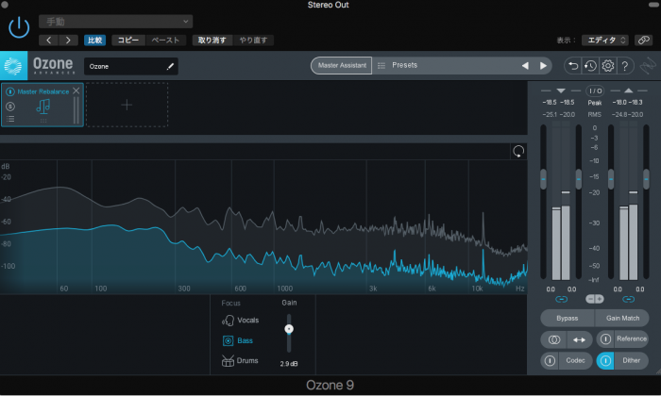
Task: Click the 取り消す undo button
Action: (x=212, y=41)
